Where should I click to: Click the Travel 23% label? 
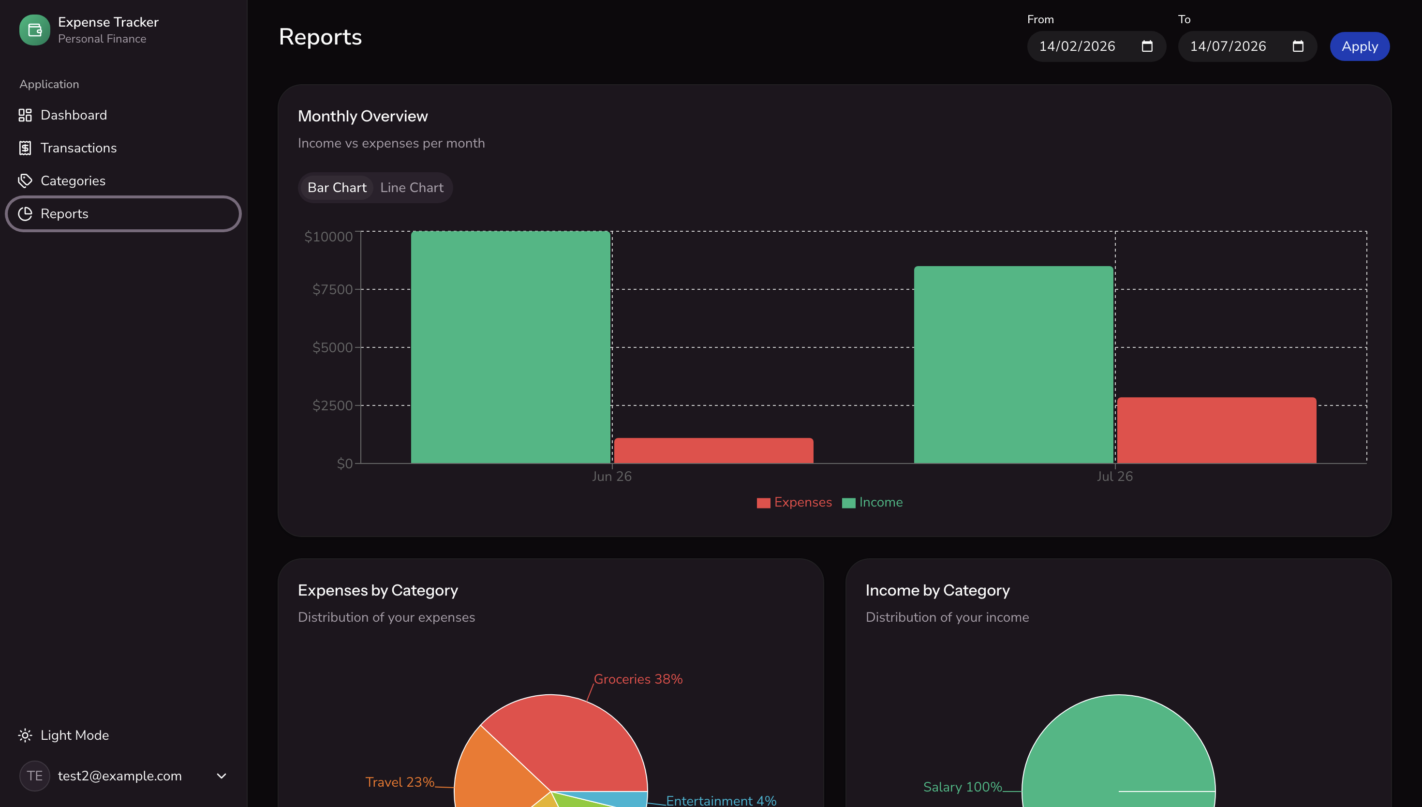[x=400, y=783]
